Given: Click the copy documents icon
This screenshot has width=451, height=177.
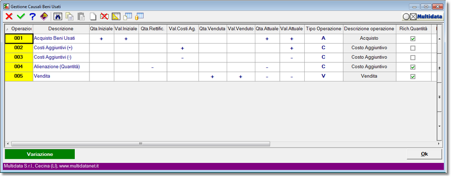Looking at the screenshot, I should [x=69, y=16].
